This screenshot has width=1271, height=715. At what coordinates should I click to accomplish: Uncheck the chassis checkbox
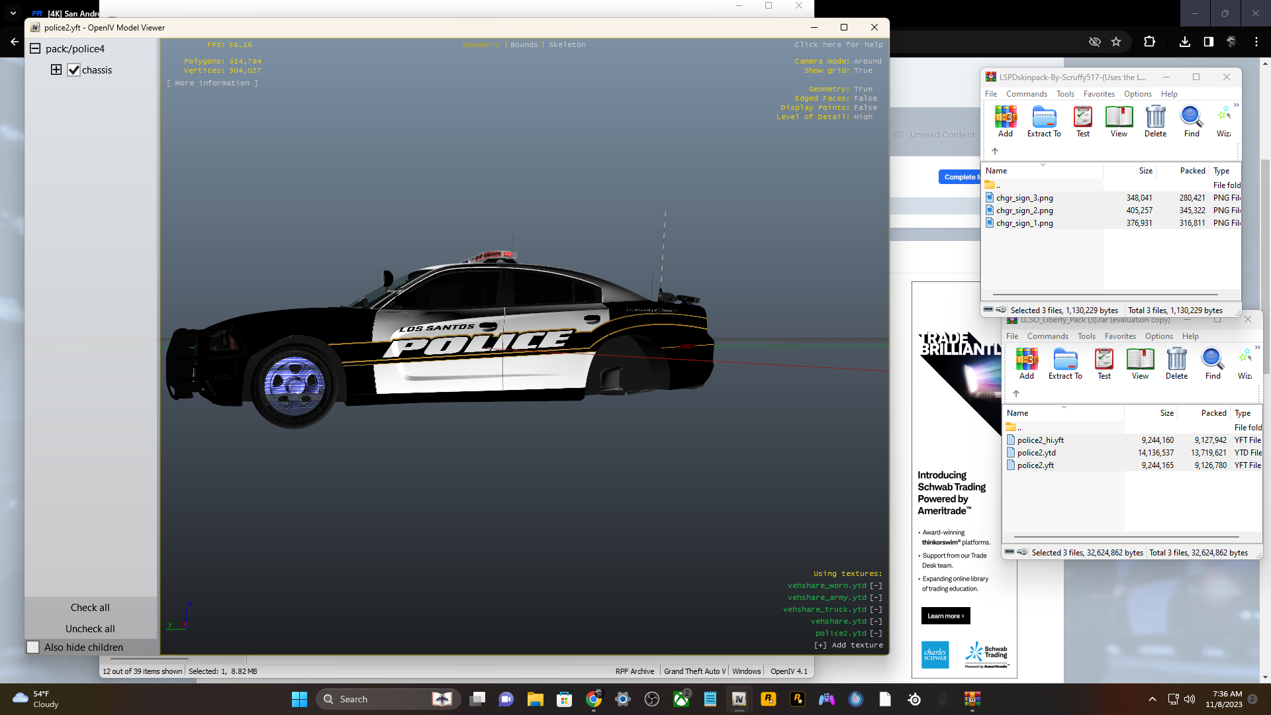pos(74,70)
